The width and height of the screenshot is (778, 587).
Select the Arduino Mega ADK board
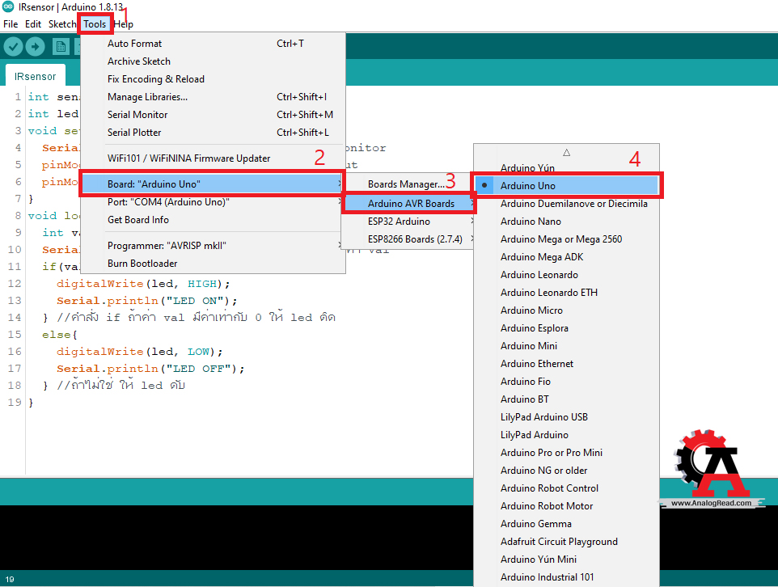(567, 257)
